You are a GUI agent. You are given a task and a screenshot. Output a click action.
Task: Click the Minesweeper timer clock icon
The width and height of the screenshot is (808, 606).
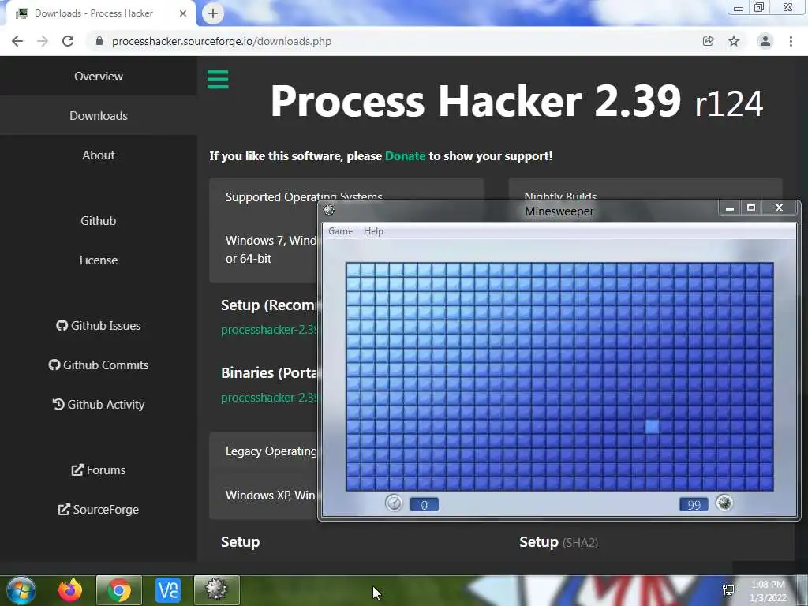click(395, 503)
